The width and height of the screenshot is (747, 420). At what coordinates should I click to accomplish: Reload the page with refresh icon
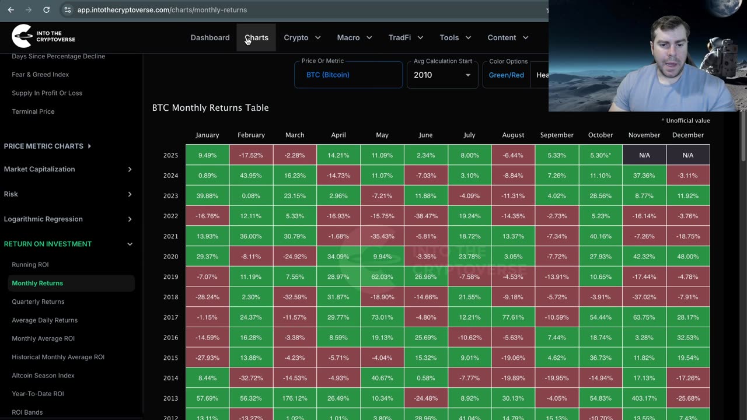47,10
